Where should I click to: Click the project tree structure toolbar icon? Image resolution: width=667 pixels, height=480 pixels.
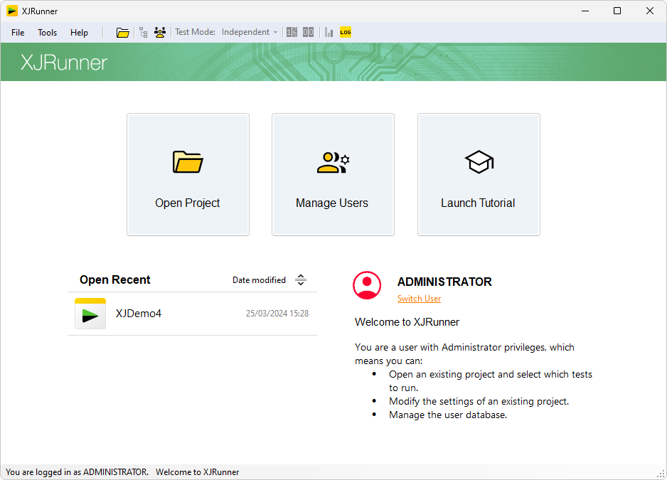(144, 32)
